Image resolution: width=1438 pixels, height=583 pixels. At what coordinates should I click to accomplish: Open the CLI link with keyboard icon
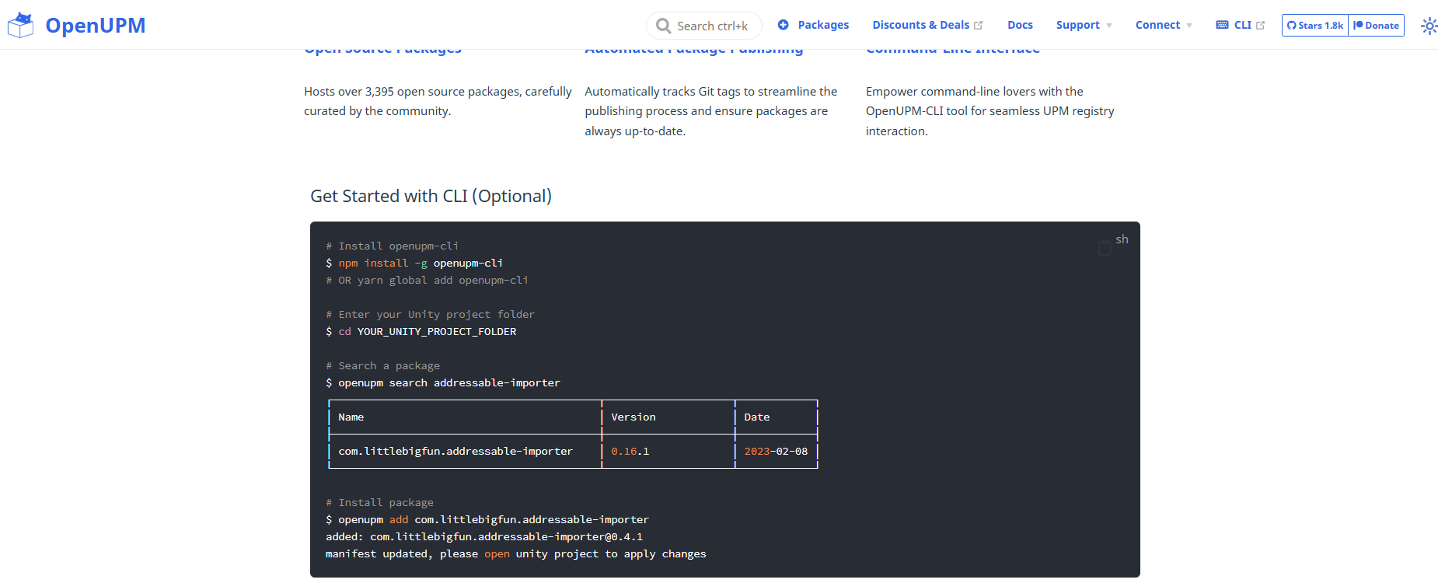(1241, 25)
